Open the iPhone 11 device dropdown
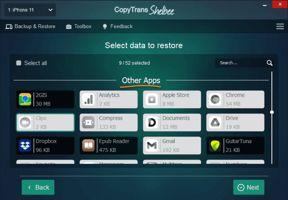Screen dimensions: 288x200 [30, 10]
